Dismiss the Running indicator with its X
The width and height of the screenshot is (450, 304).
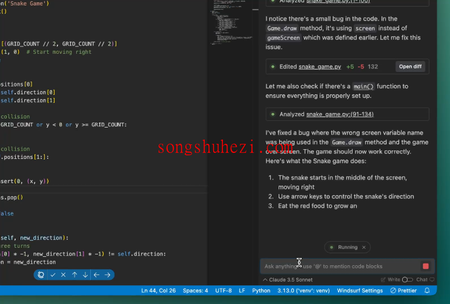point(364,247)
